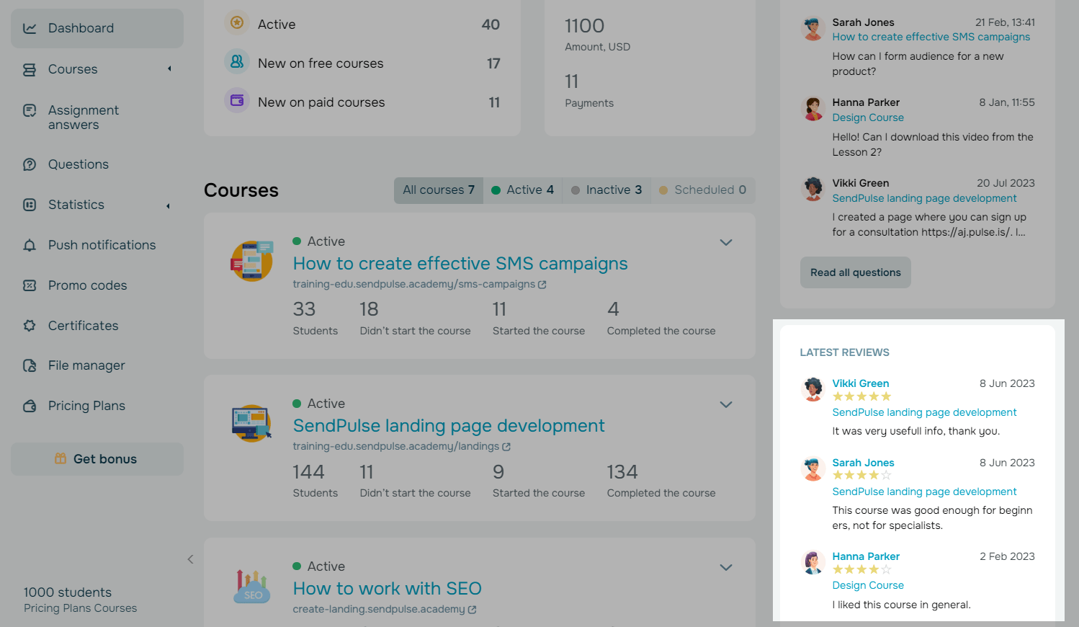Viewport: 1079px width, 627px height.
Task: Click the Pricing Plans wallet icon
Action: pyautogui.click(x=30, y=406)
